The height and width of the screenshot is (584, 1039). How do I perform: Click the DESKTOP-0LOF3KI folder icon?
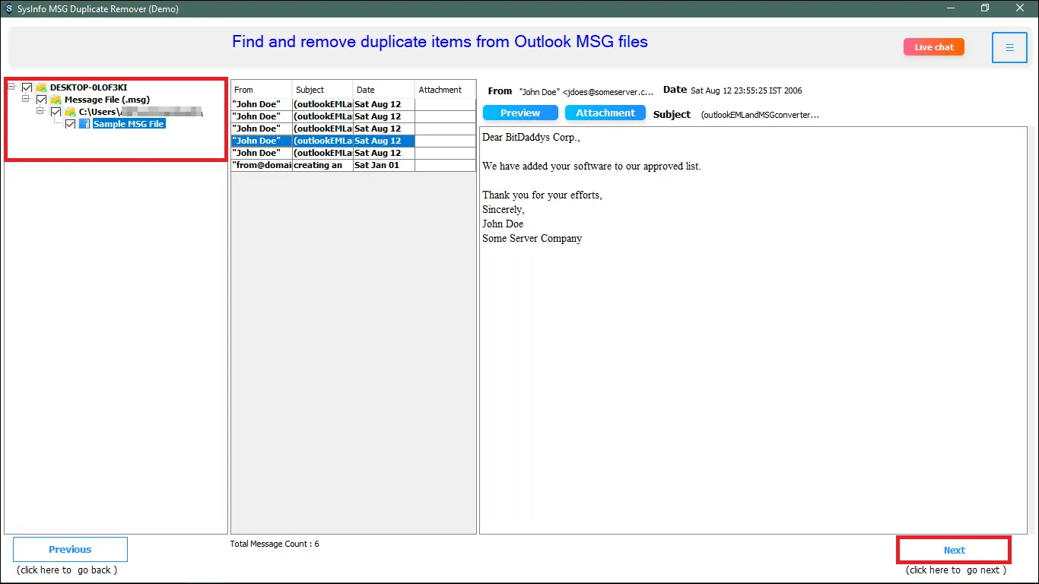41,87
